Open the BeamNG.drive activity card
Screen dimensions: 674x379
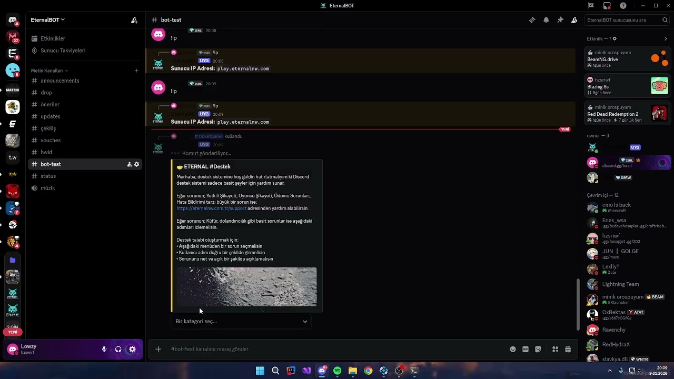tap(628, 59)
